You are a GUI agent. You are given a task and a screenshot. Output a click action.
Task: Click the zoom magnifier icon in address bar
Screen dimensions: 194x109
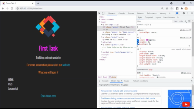[162, 8]
